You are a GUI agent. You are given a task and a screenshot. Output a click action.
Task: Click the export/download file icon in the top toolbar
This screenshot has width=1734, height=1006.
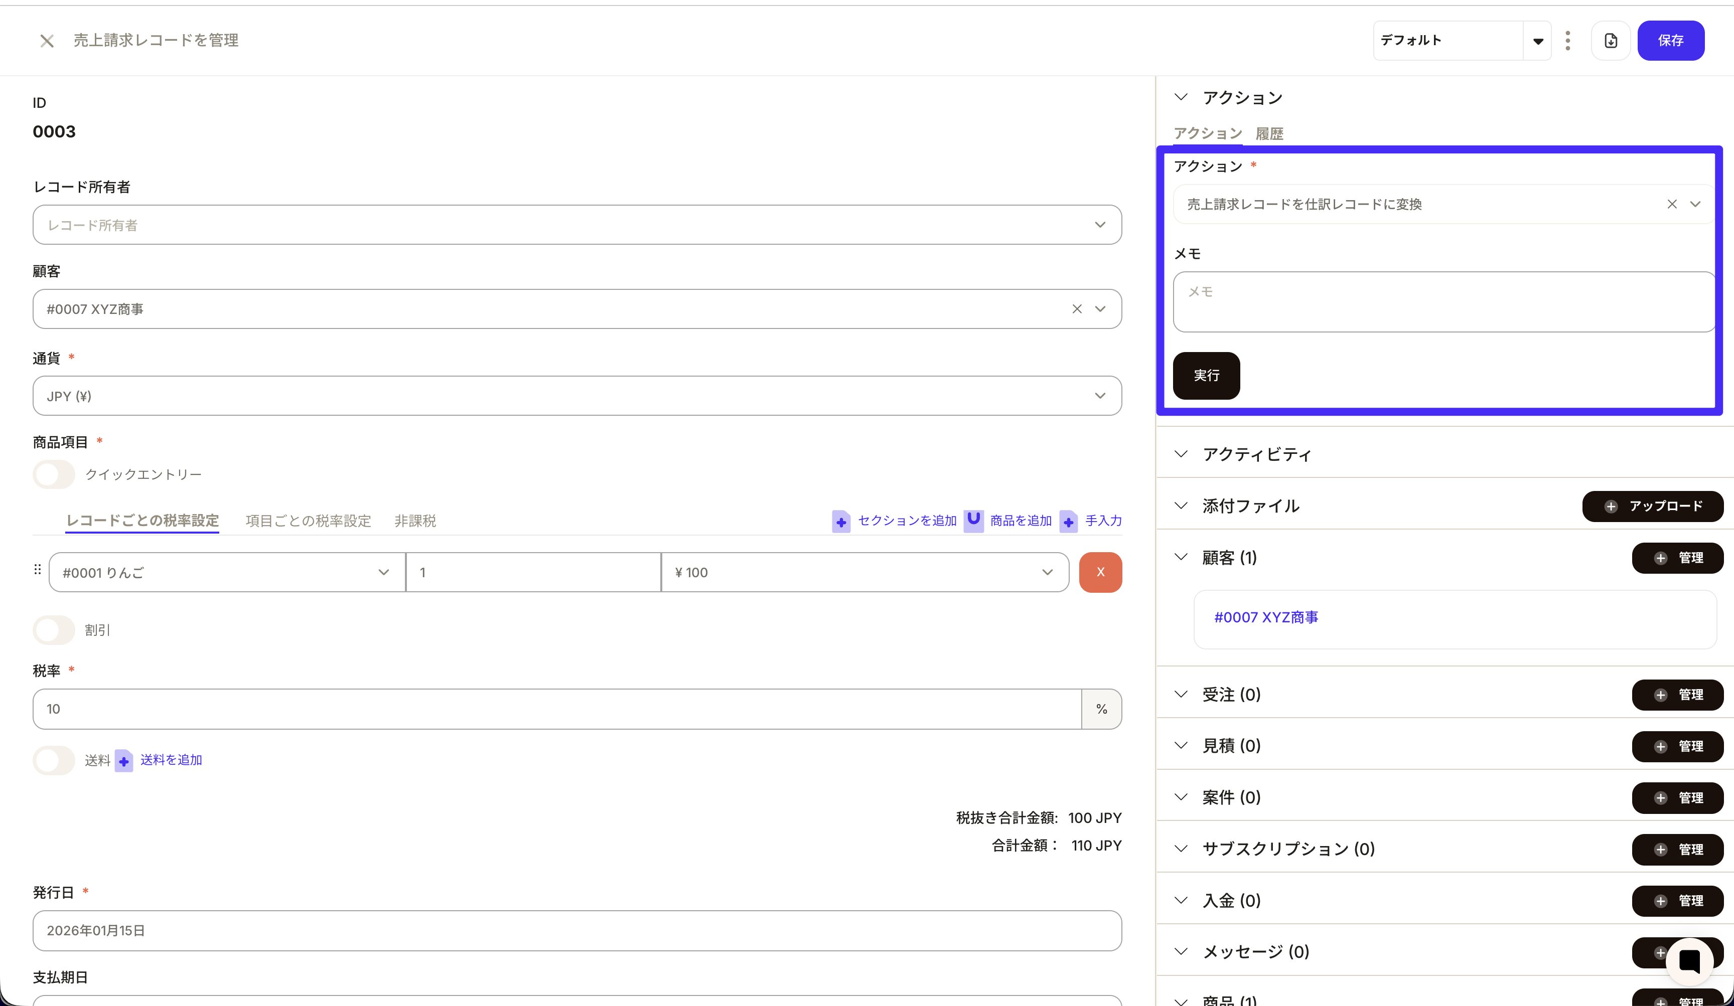click(1611, 40)
